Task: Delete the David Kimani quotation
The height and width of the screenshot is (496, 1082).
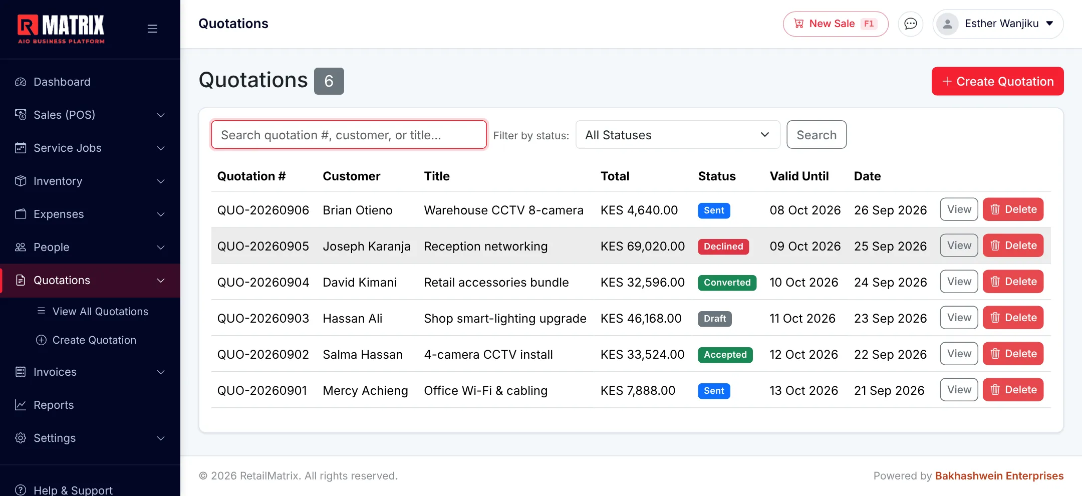Action: click(x=1013, y=282)
